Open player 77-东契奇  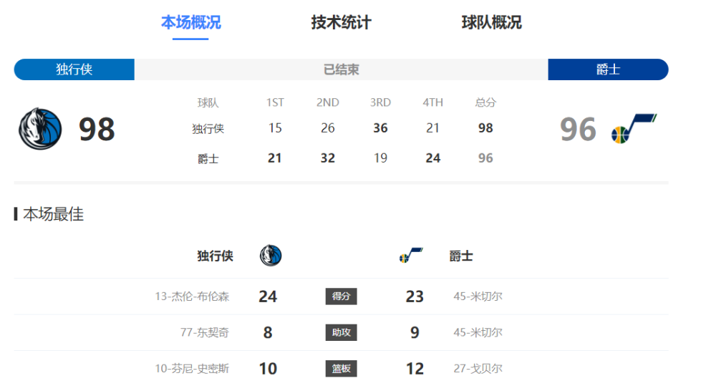tap(205, 332)
